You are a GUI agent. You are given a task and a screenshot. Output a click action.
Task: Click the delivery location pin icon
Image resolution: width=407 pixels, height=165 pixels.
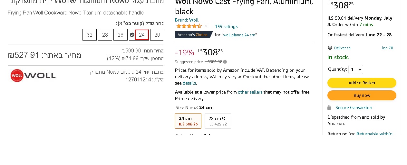pos(330,48)
